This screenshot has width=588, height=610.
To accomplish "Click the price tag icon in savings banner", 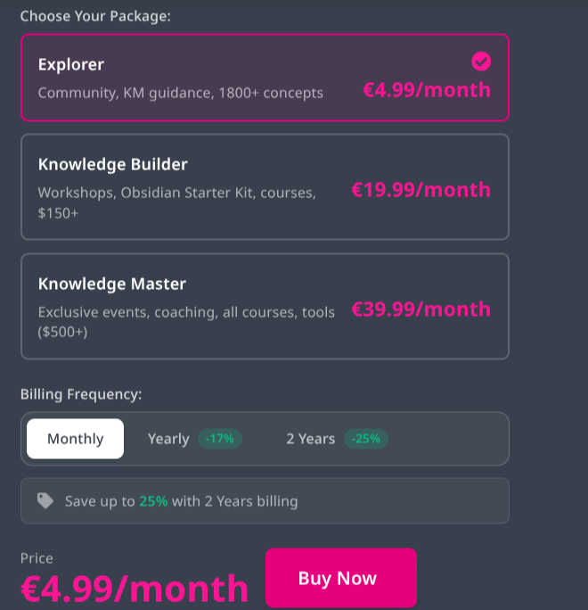I will coord(45,501).
